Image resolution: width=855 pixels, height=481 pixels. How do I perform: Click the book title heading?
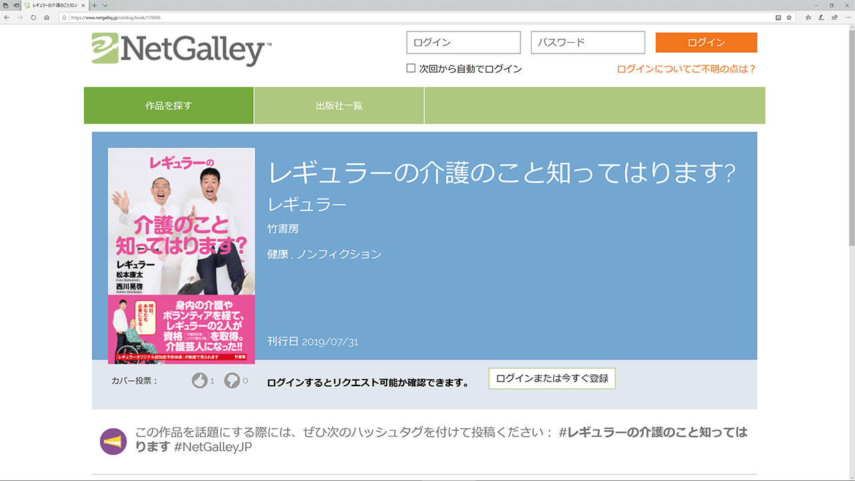click(x=502, y=173)
